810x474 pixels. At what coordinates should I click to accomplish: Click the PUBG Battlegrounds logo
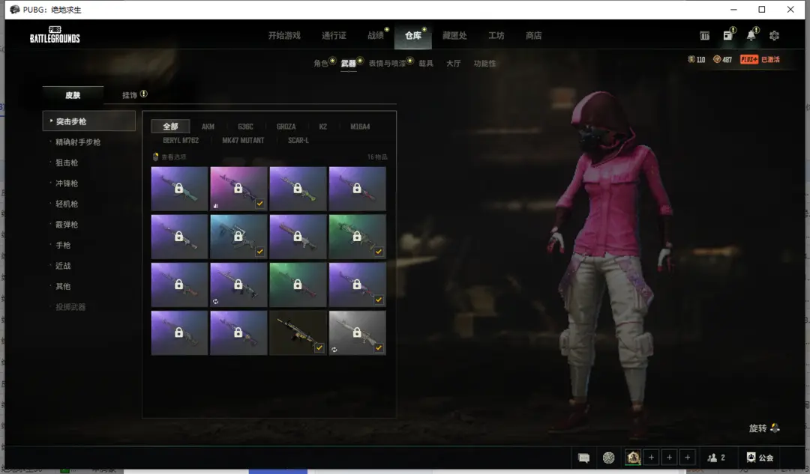click(55, 34)
